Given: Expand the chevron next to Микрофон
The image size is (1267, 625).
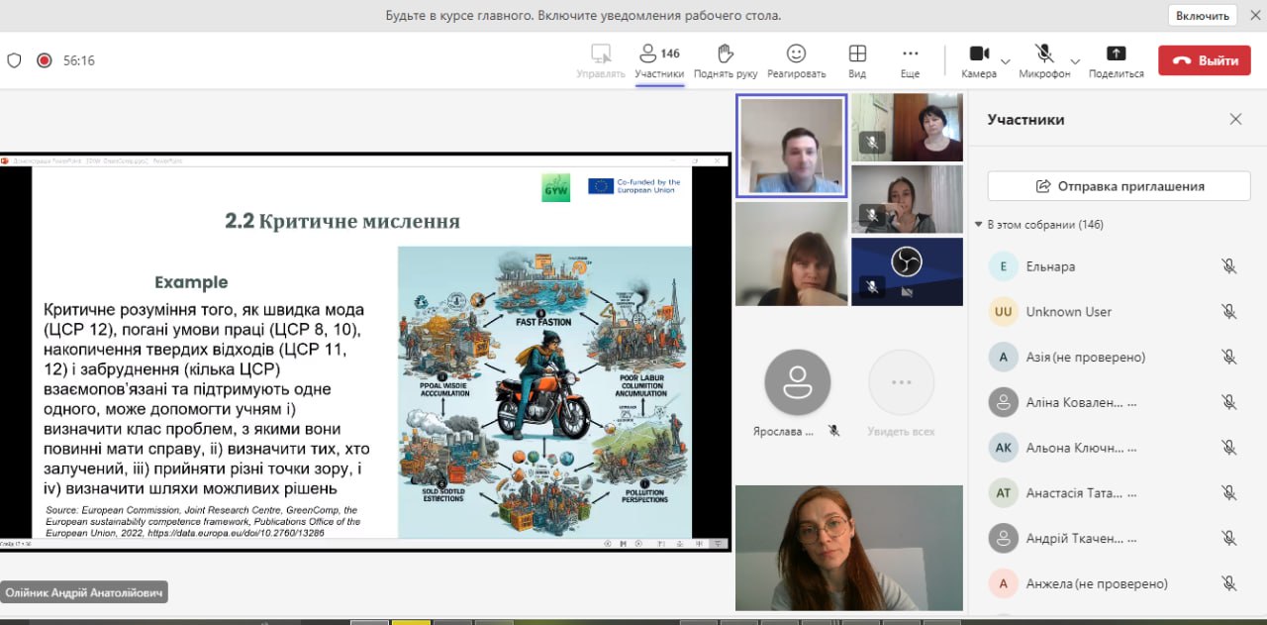Looking at the screenshot, I should click(x=1076, y=61).
